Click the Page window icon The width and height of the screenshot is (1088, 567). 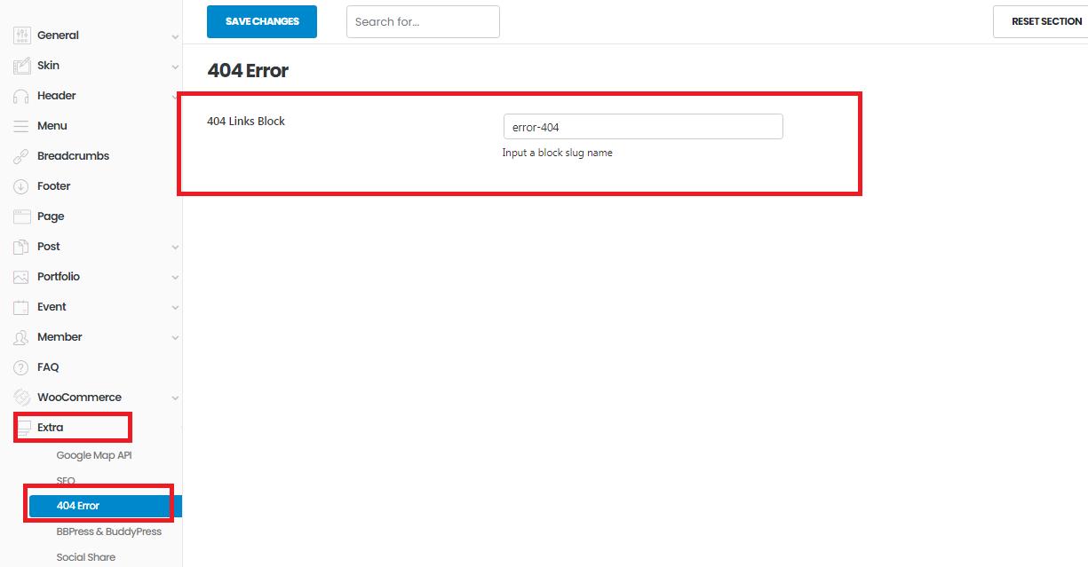click(21, 217)
